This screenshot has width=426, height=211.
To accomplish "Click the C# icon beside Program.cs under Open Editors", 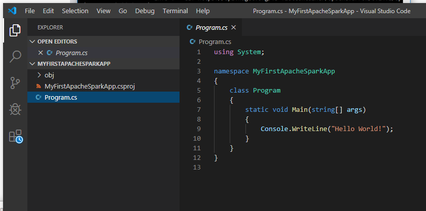I will coord(50,53).
